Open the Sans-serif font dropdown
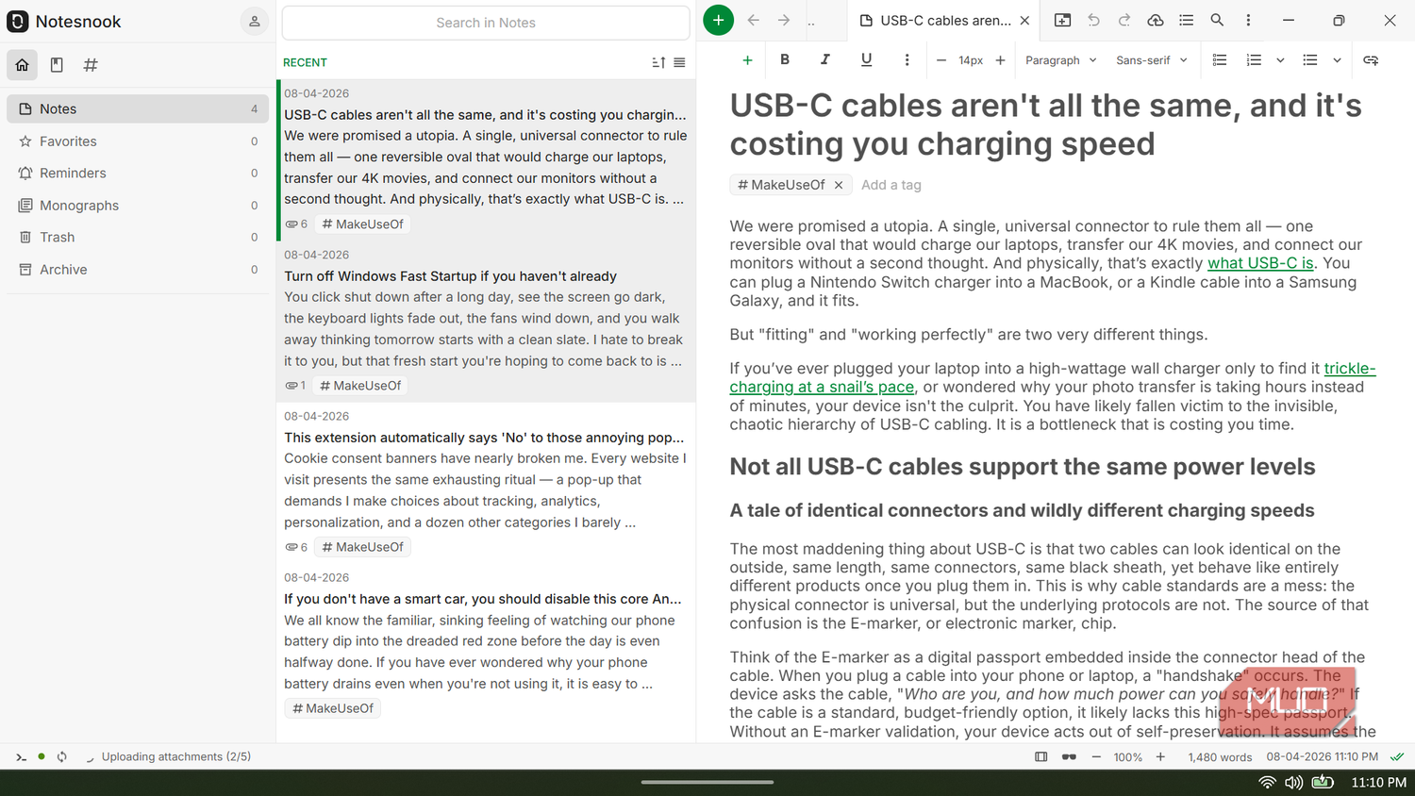This screenshot has height=796, width=1415. tap(1152, 60)
